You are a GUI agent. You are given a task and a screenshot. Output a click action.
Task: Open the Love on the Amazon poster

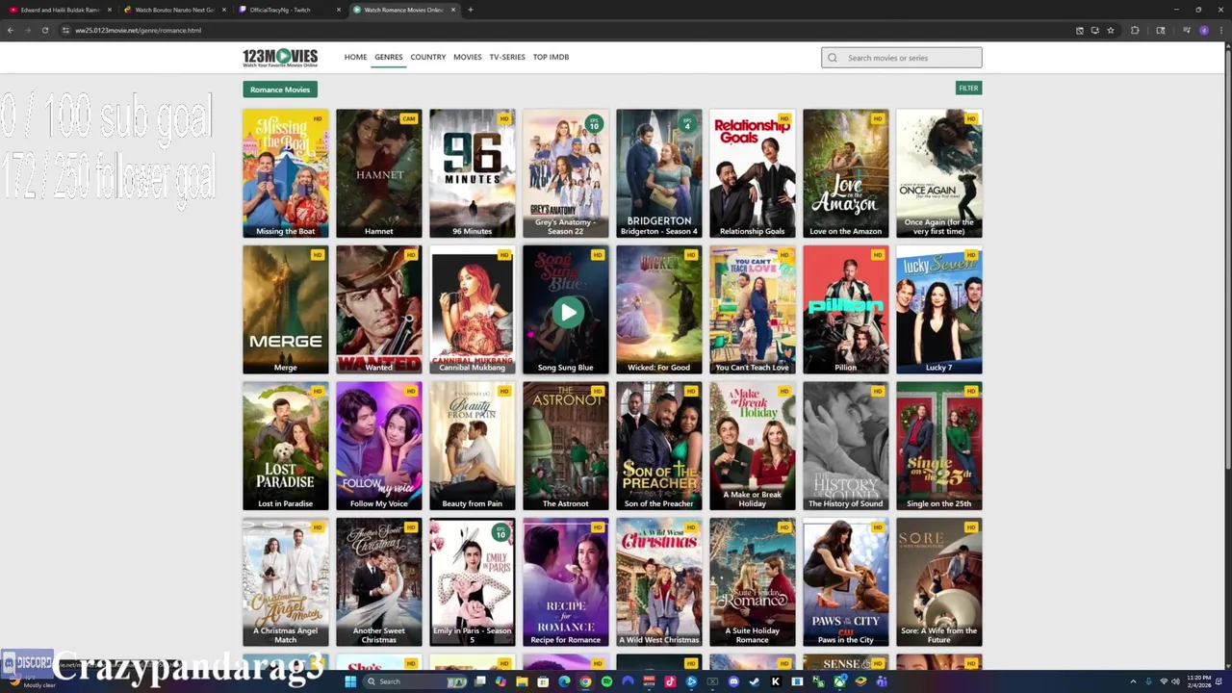point(846,173)
